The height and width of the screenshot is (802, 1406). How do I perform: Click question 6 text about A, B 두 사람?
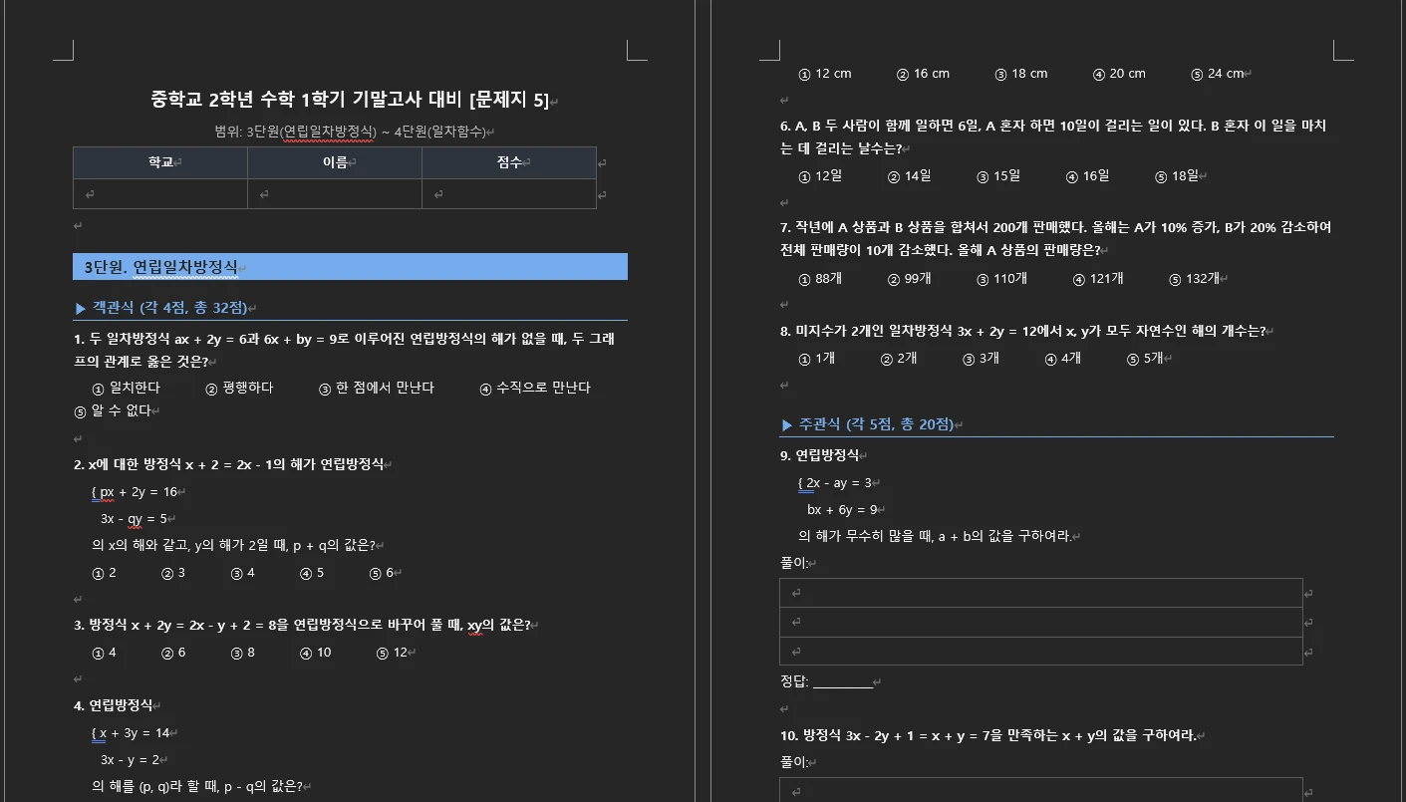[x=1053, y=137]
